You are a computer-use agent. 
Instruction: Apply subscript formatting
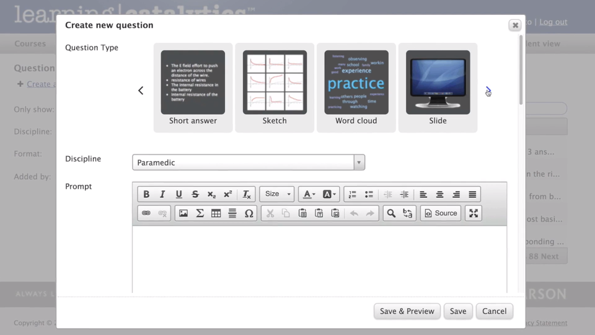pos(211,194)
